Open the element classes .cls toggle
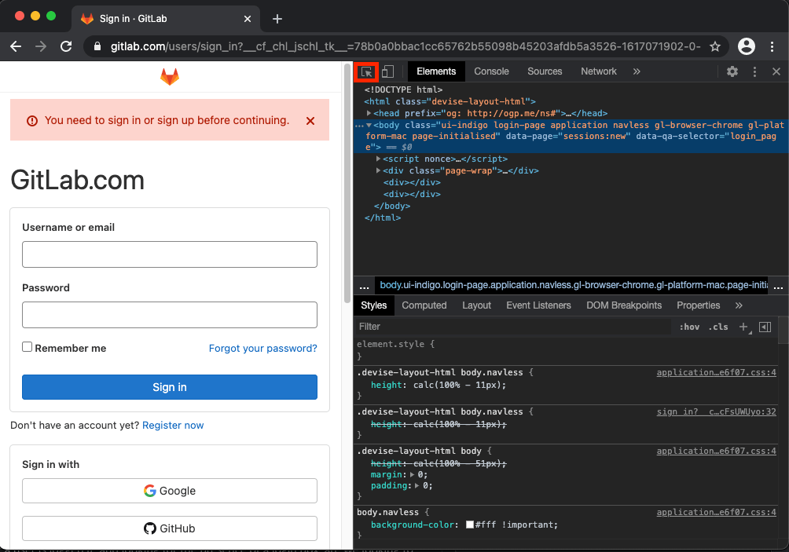Viewport: 789px width, 552px height. click(x=717, y=327)
